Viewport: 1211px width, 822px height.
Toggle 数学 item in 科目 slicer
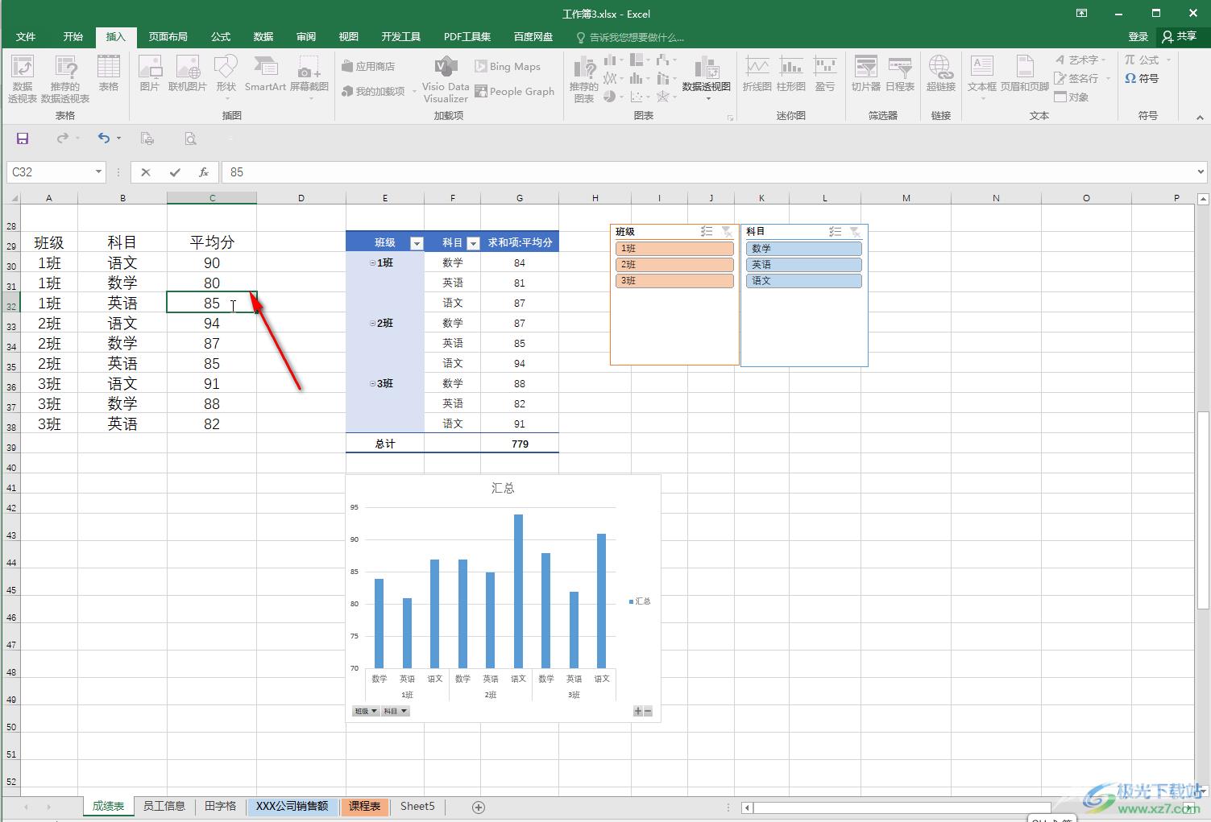click(803, 249)
